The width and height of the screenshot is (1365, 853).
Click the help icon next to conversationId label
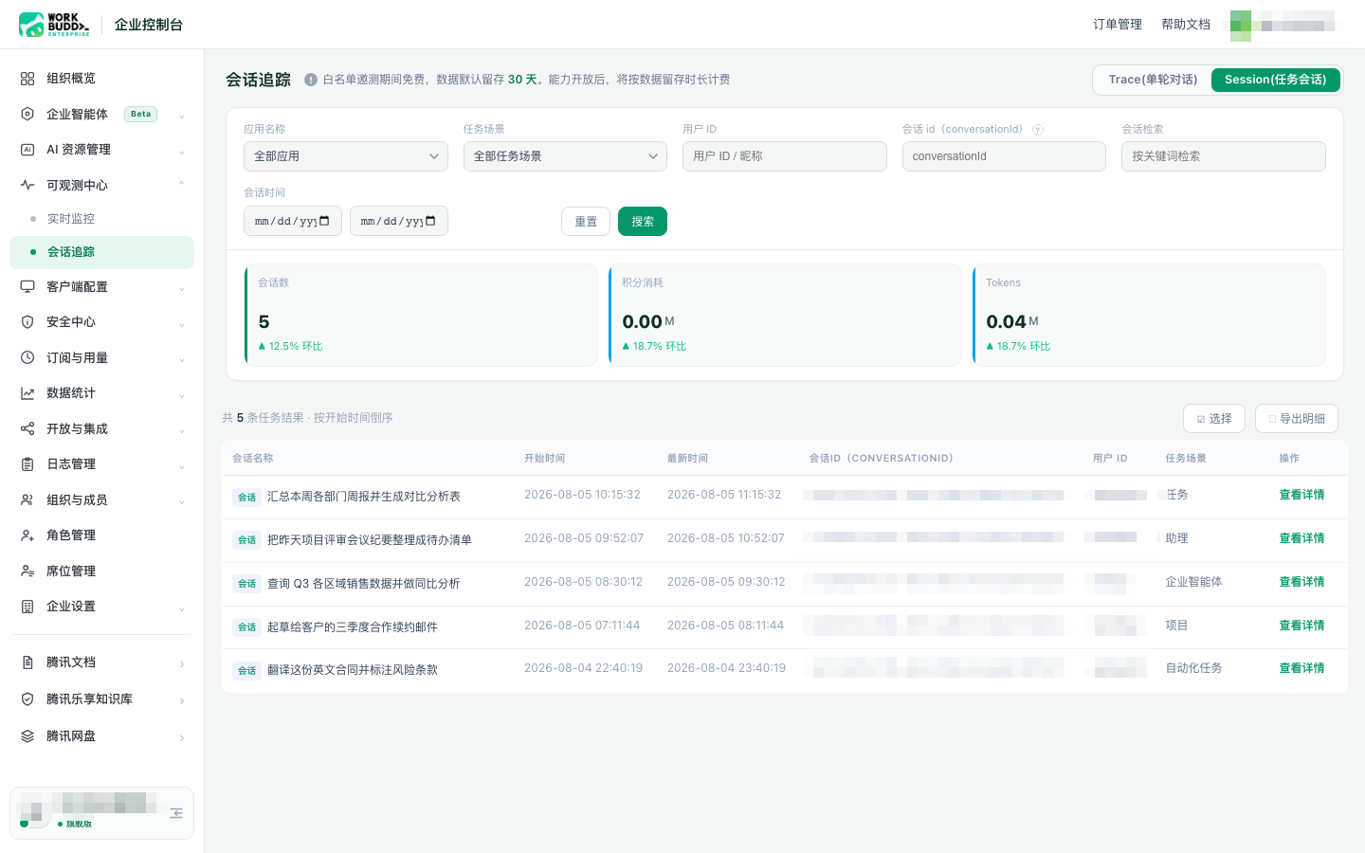click(1038, 130)
